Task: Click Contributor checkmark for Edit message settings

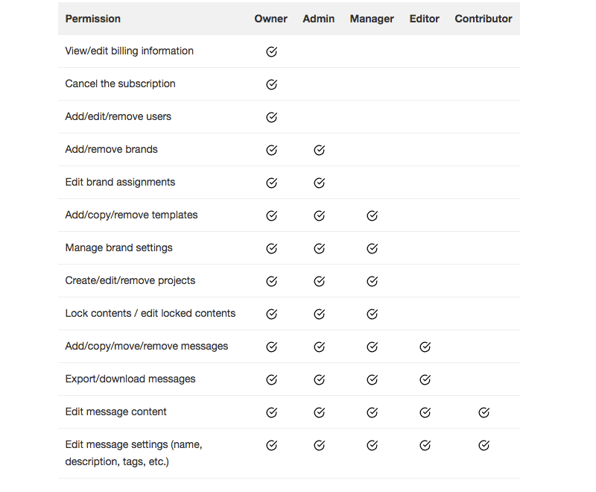Action: [x=484, y=445]
